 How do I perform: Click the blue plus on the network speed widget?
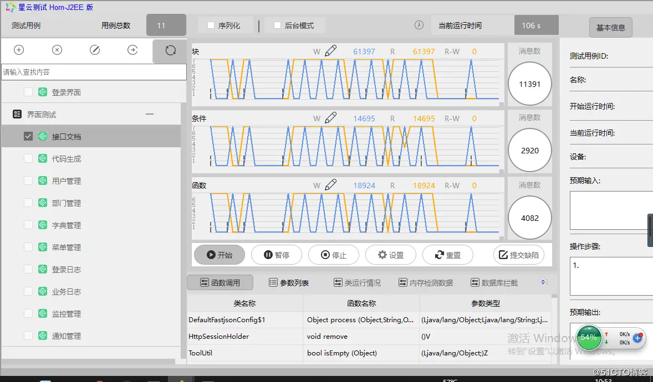coord(637,338)
